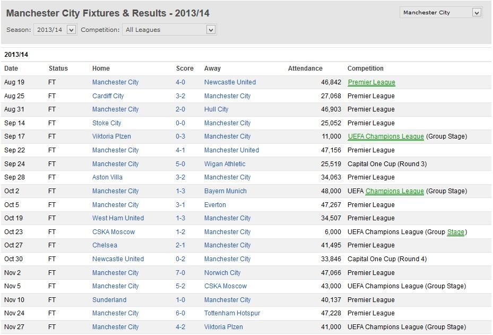Open CSKA Moscow home link, Oct 23 row
Viewport: 493px width, 335px height.
[x=114, y=232]
